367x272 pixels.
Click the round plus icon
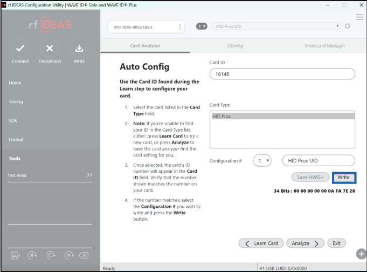point(361,254)
